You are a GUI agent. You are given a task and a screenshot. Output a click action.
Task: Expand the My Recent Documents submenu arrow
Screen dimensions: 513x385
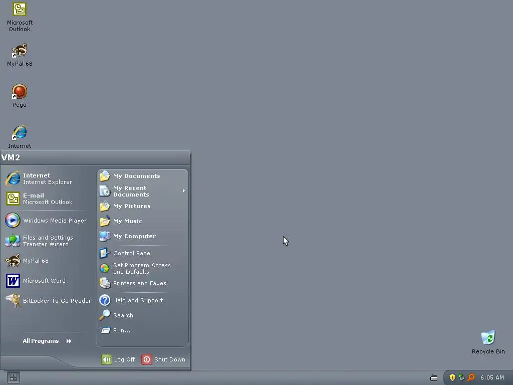184,190
